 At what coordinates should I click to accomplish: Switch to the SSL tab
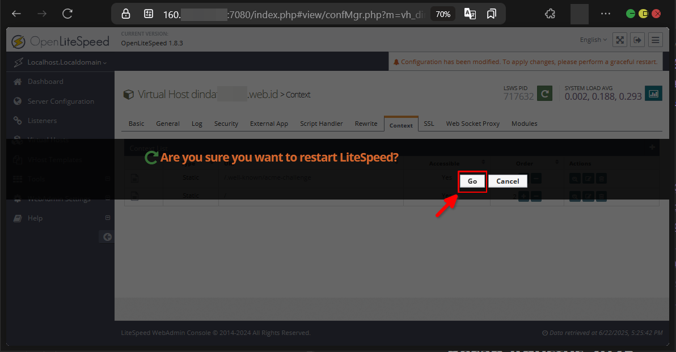click(x=429, y=124)
